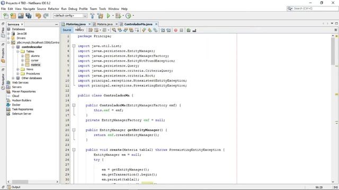339x190 pixels.
Task: Open the Output panel button
Action: pos(14,187)
